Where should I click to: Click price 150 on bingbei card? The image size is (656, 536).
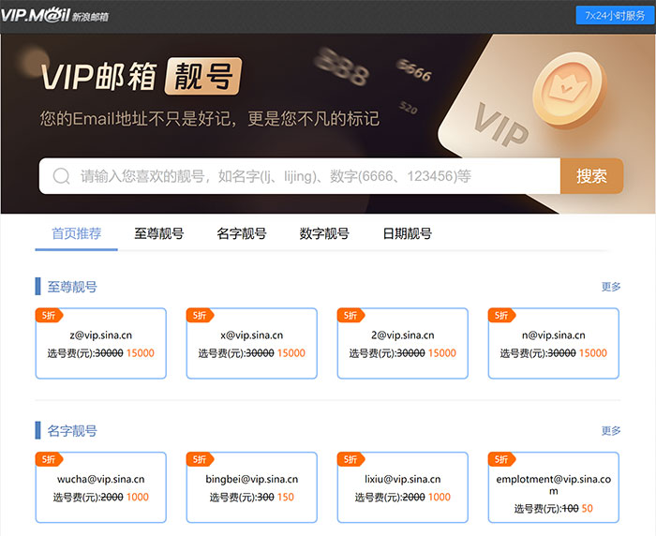286,497
